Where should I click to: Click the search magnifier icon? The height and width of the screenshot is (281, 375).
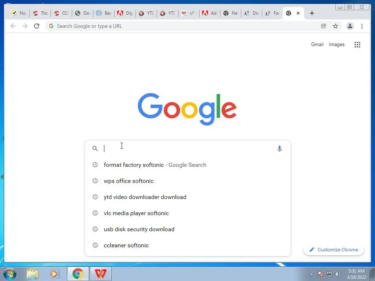[x=95, y=149]
